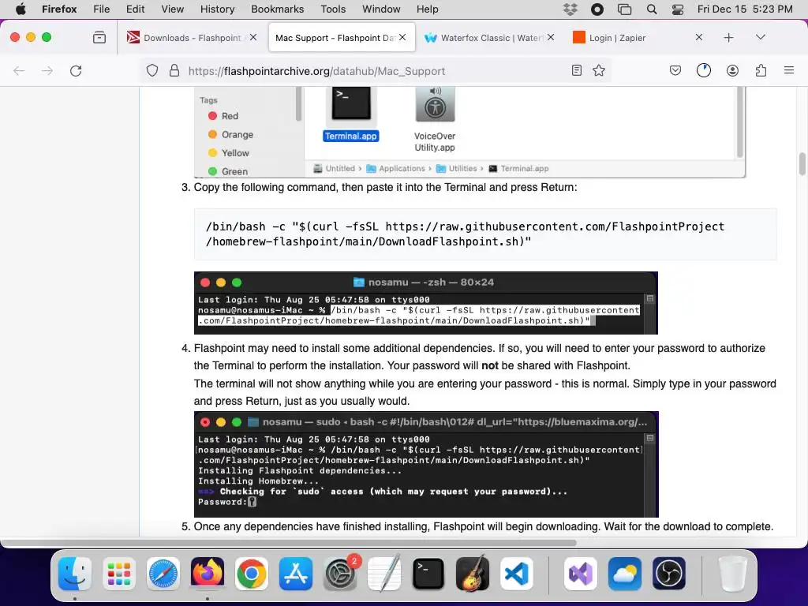The height and width of the screenshot is (606, 808).
Task: Open the View menu
Action: (172, 9)
